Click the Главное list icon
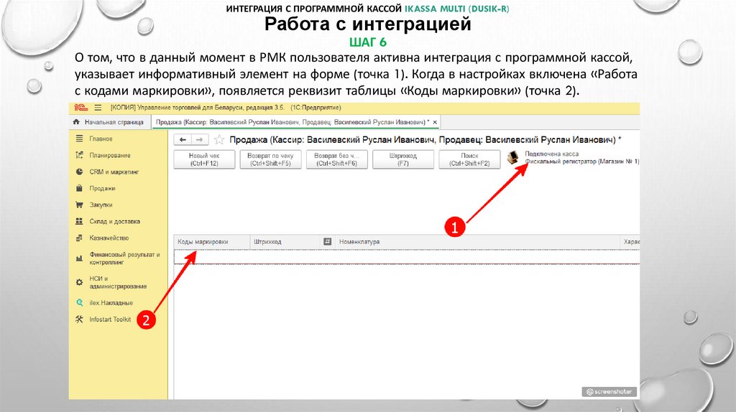 coord(79,139)
